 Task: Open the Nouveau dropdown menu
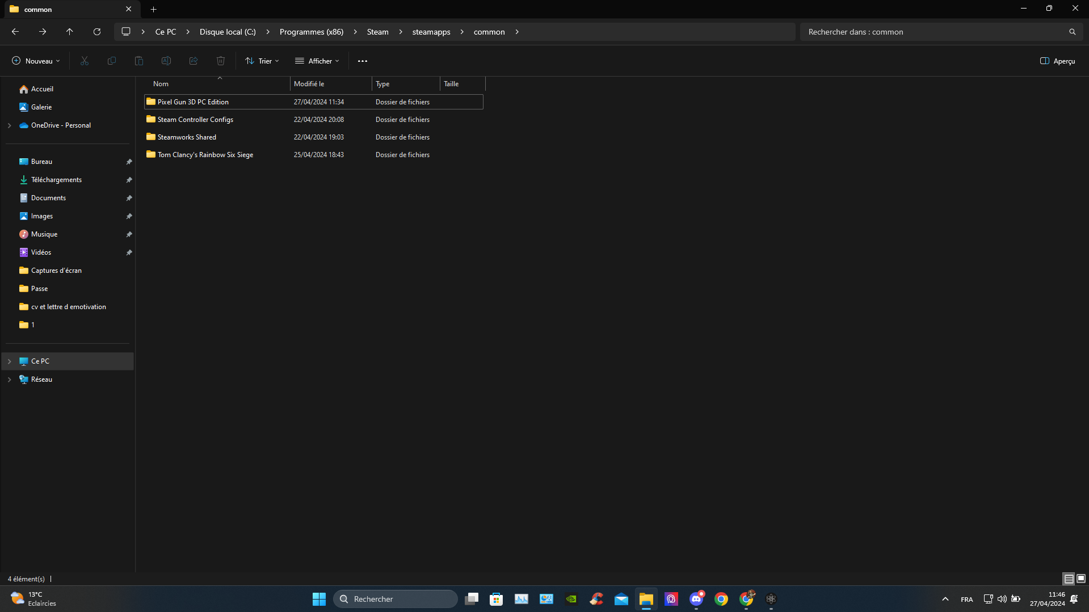pos(36,61)
